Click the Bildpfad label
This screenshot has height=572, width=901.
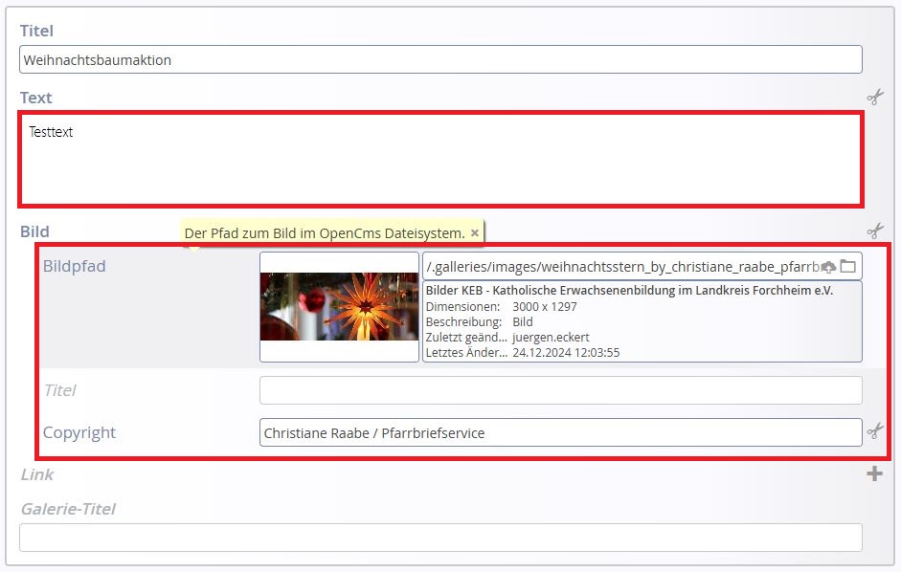74,266
